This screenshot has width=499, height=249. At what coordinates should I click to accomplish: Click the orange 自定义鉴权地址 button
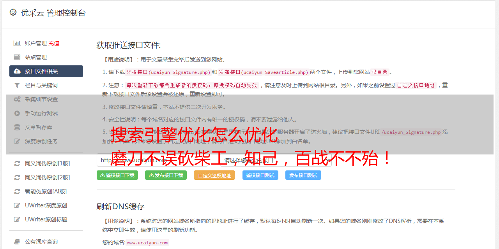214,175
